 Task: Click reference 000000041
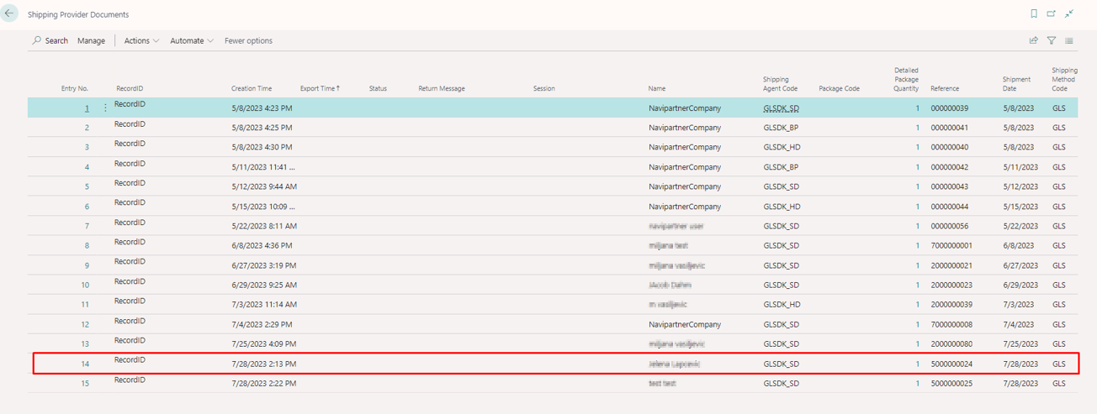949,128
